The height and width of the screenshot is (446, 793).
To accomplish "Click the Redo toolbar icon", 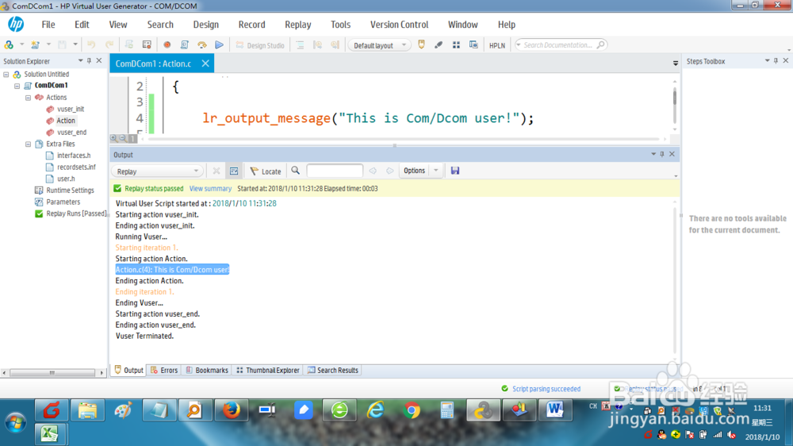I will point(109,45).
